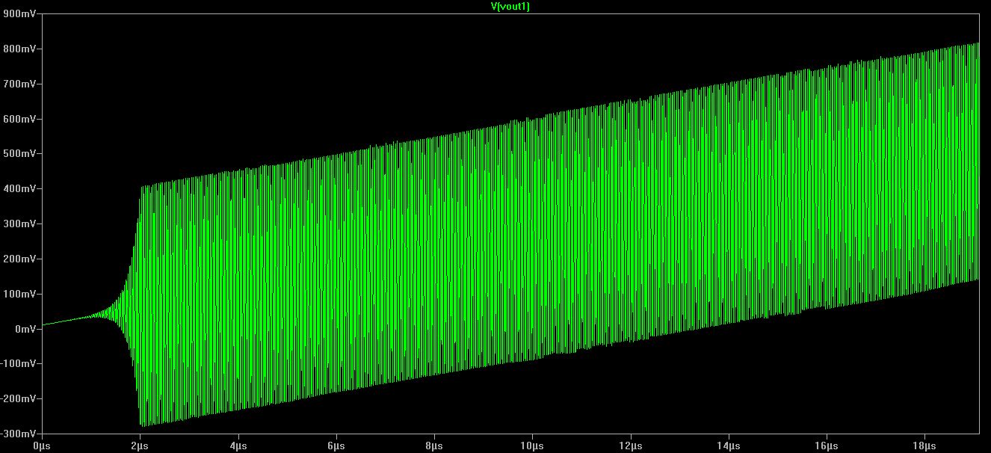Click the 16µs time axis label
This screenshot has width=991, height=453.
coord(827,446)
